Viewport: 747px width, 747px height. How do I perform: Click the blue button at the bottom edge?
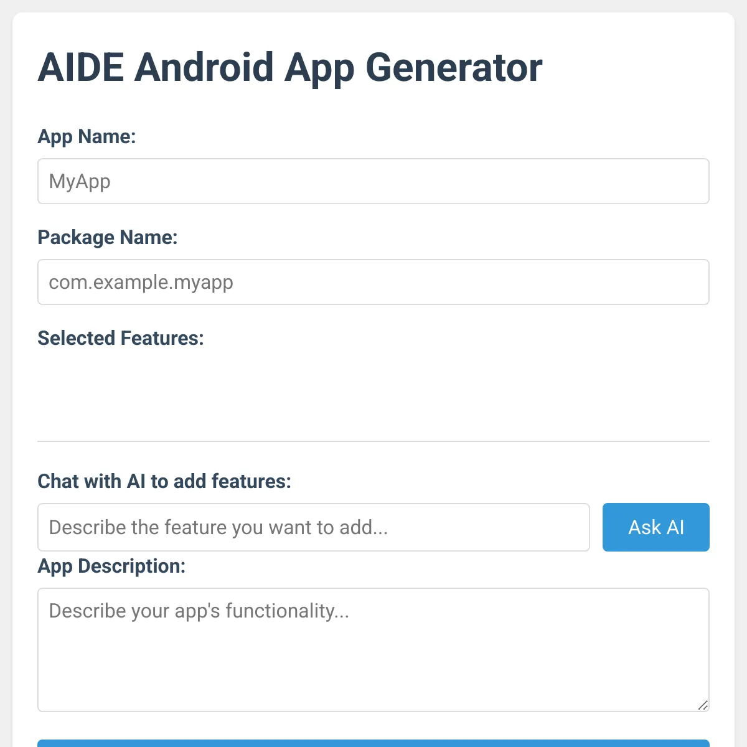click(374, 743)
